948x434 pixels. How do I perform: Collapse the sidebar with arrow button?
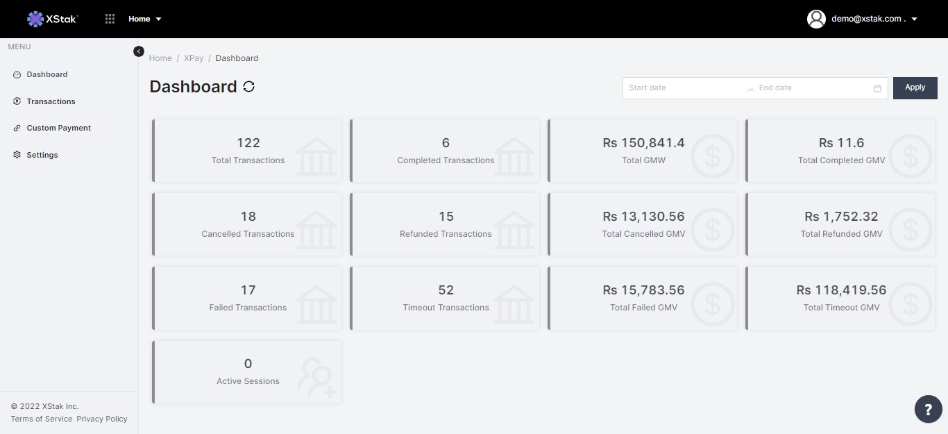click(x=139, y=51)
